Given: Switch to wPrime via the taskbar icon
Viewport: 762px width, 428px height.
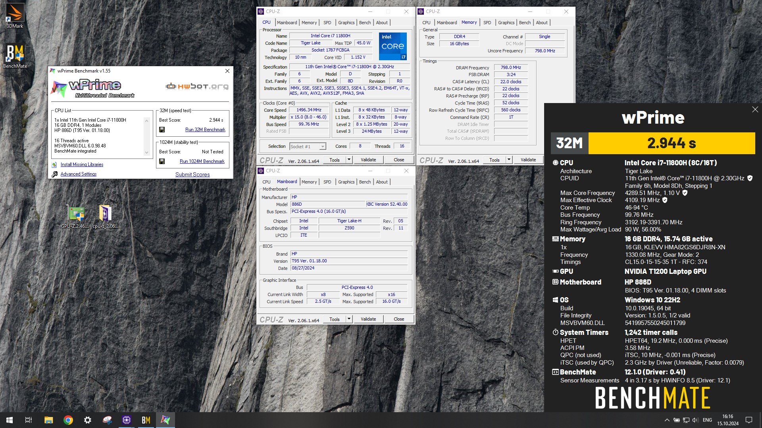Looking at the screenshot, I should pos(165,420).
